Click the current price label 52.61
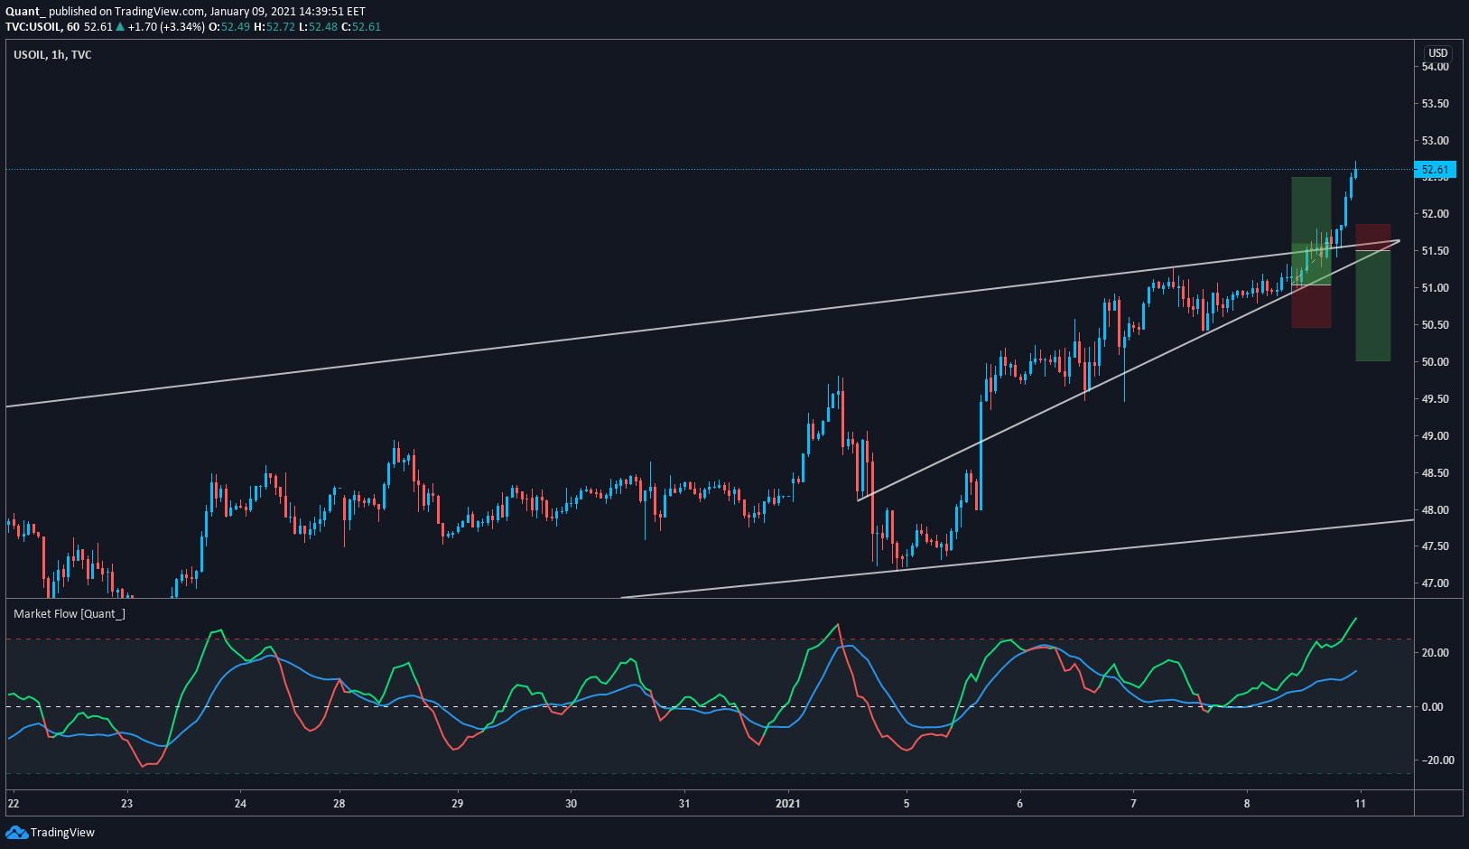 click(x=1435, y=170)
